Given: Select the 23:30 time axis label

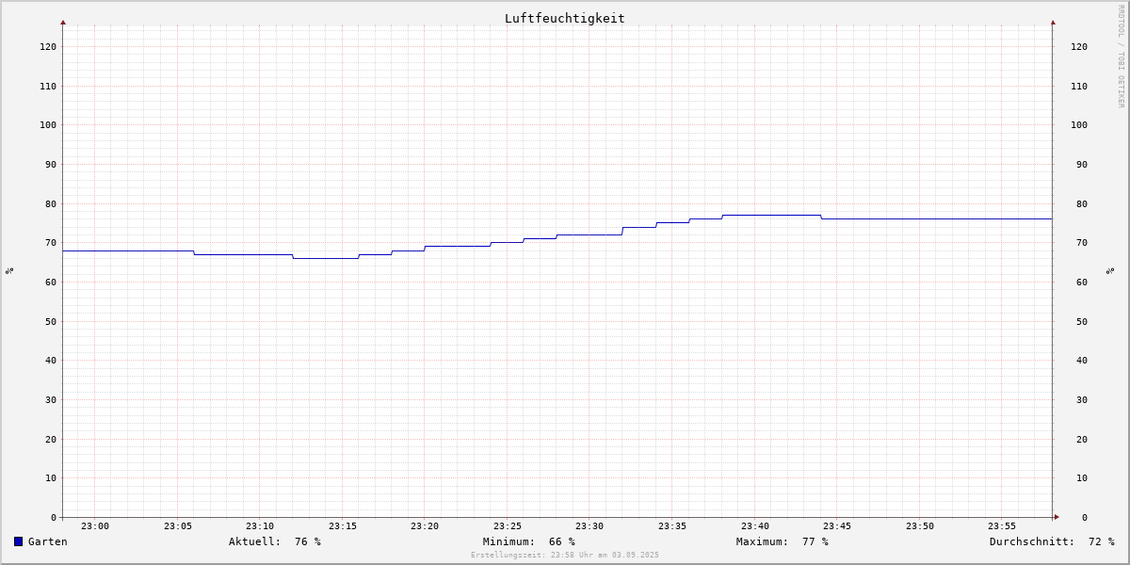Looking at the screenshot, I should pyautogui.click(x=589, y=526).
